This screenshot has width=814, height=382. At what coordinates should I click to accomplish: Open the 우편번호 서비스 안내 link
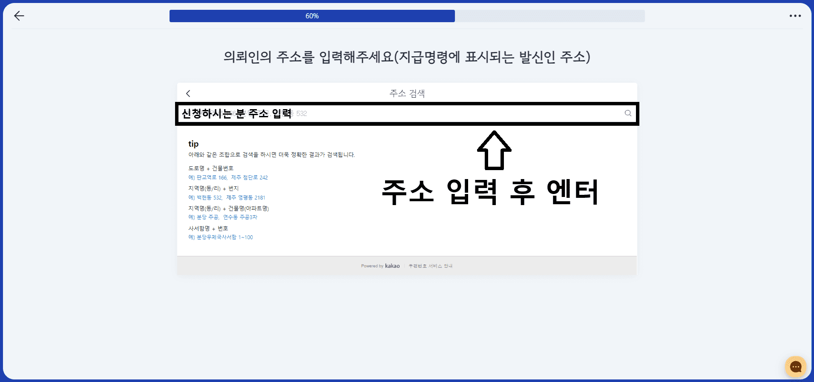pos(430,266)
